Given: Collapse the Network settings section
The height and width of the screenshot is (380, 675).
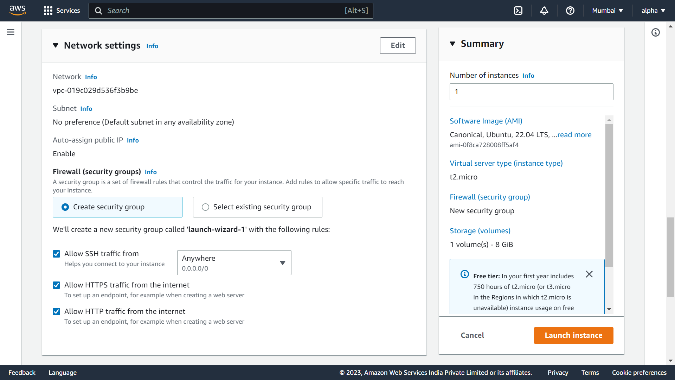Looking at the screenshot, I should (56, 45).
